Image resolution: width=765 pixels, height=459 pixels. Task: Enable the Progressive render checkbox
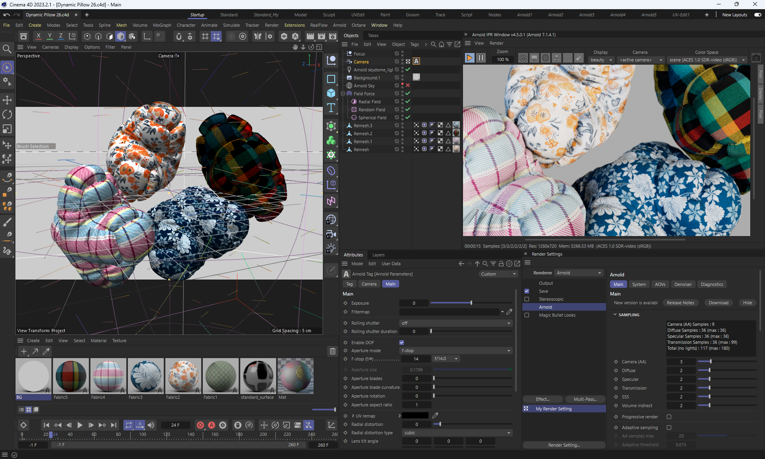tap(669, 417)
